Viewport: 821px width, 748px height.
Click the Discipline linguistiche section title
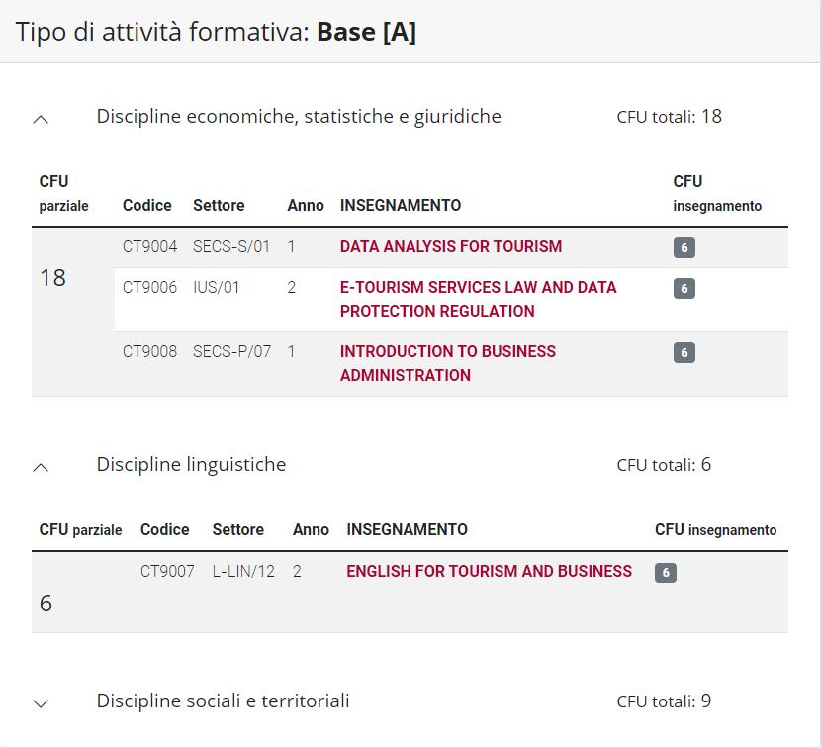[x=191, y=465]
